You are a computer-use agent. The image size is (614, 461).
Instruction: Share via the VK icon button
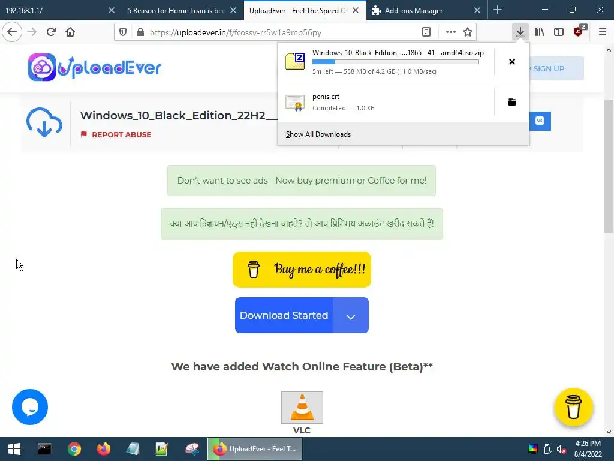tap(540, 121)
